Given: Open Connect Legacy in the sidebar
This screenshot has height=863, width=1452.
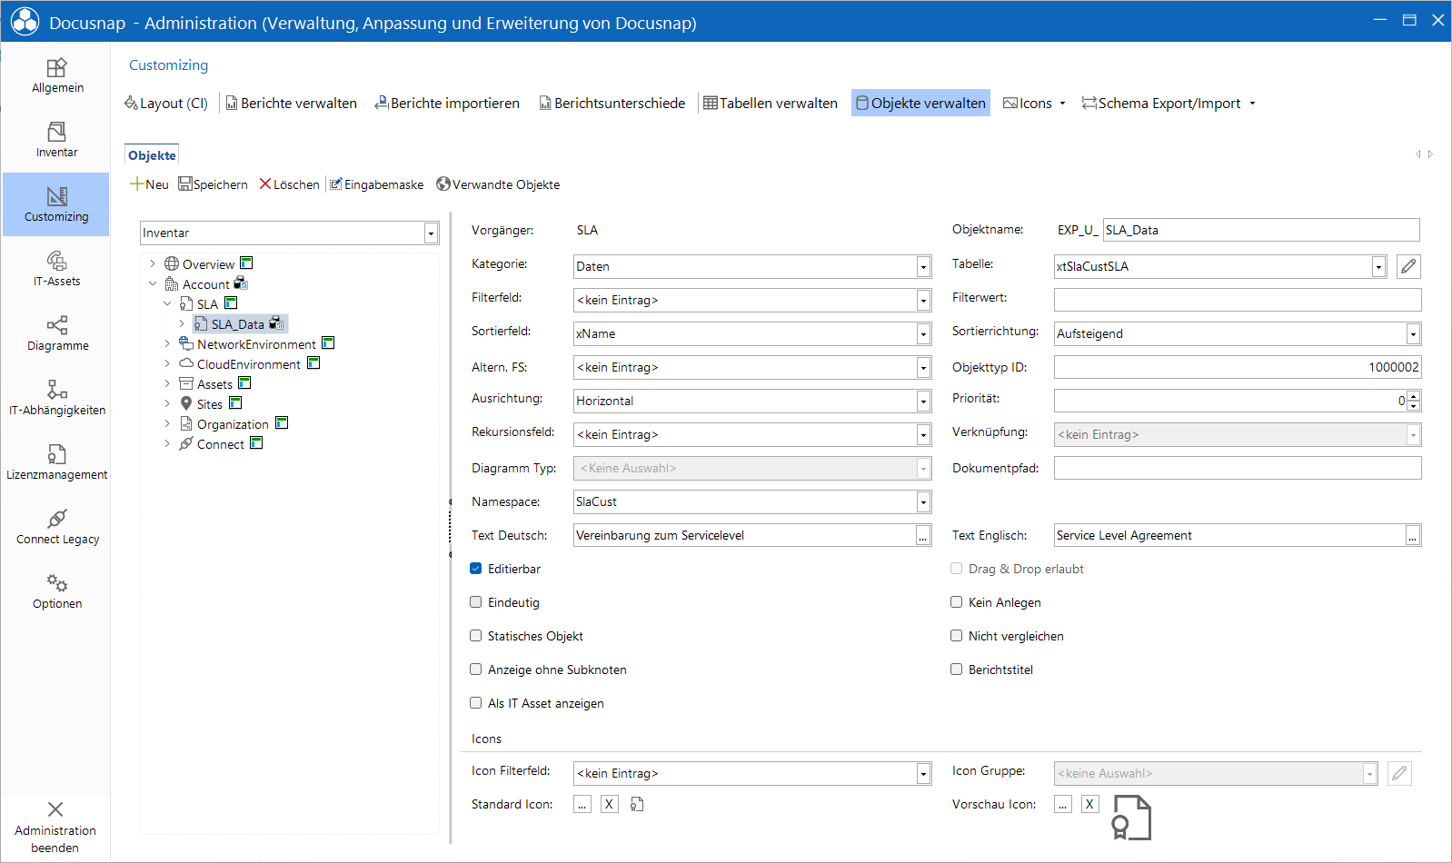Looking at the screenshot, I should click(56, 527).
